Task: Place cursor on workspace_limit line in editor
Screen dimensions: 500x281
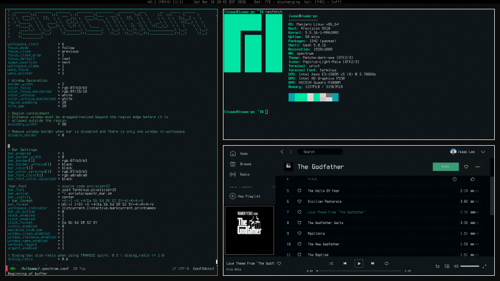Action: pyautogui.click(x=36, y=44)
